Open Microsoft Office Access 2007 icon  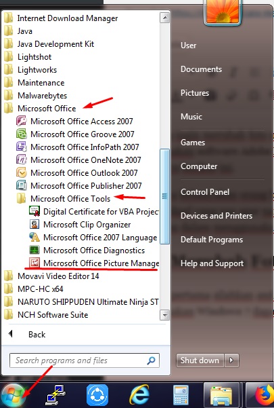22,122
